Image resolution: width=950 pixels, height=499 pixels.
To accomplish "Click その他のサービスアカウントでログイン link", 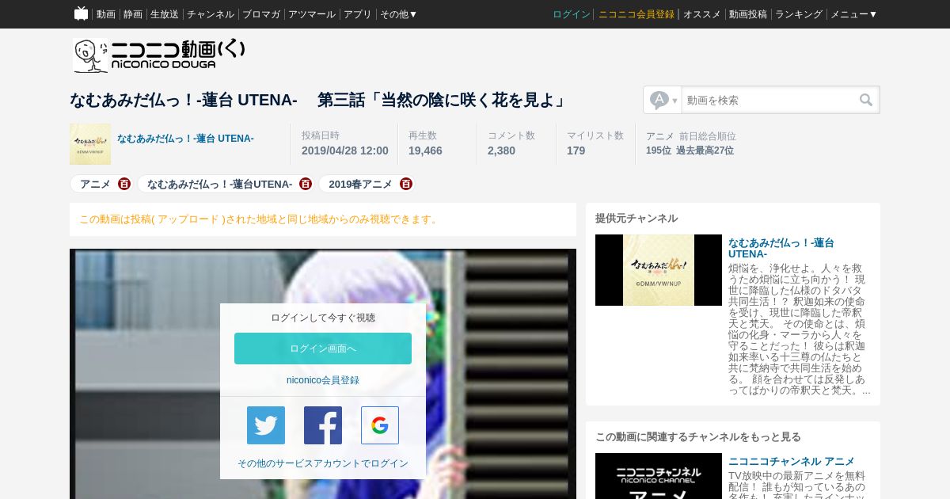I will tap(323, 463).
